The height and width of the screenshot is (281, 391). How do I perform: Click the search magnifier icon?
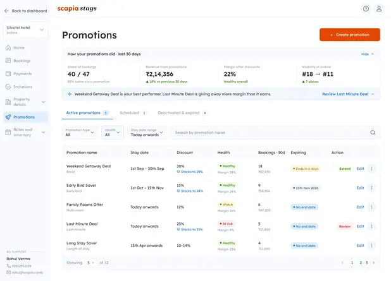point(373,133)
